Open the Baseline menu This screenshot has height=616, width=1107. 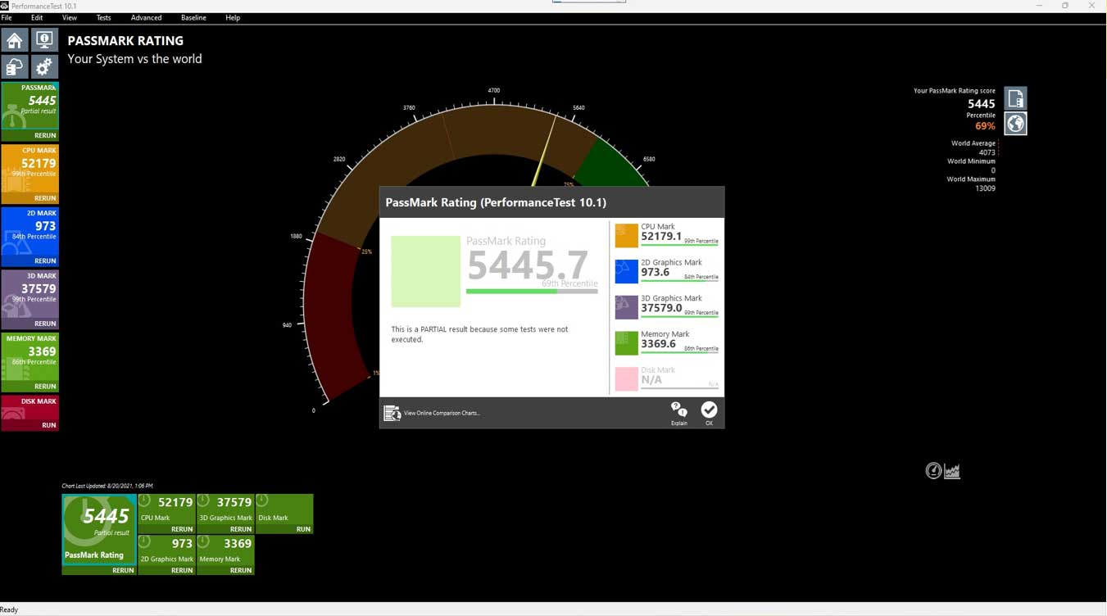(193, 17)
